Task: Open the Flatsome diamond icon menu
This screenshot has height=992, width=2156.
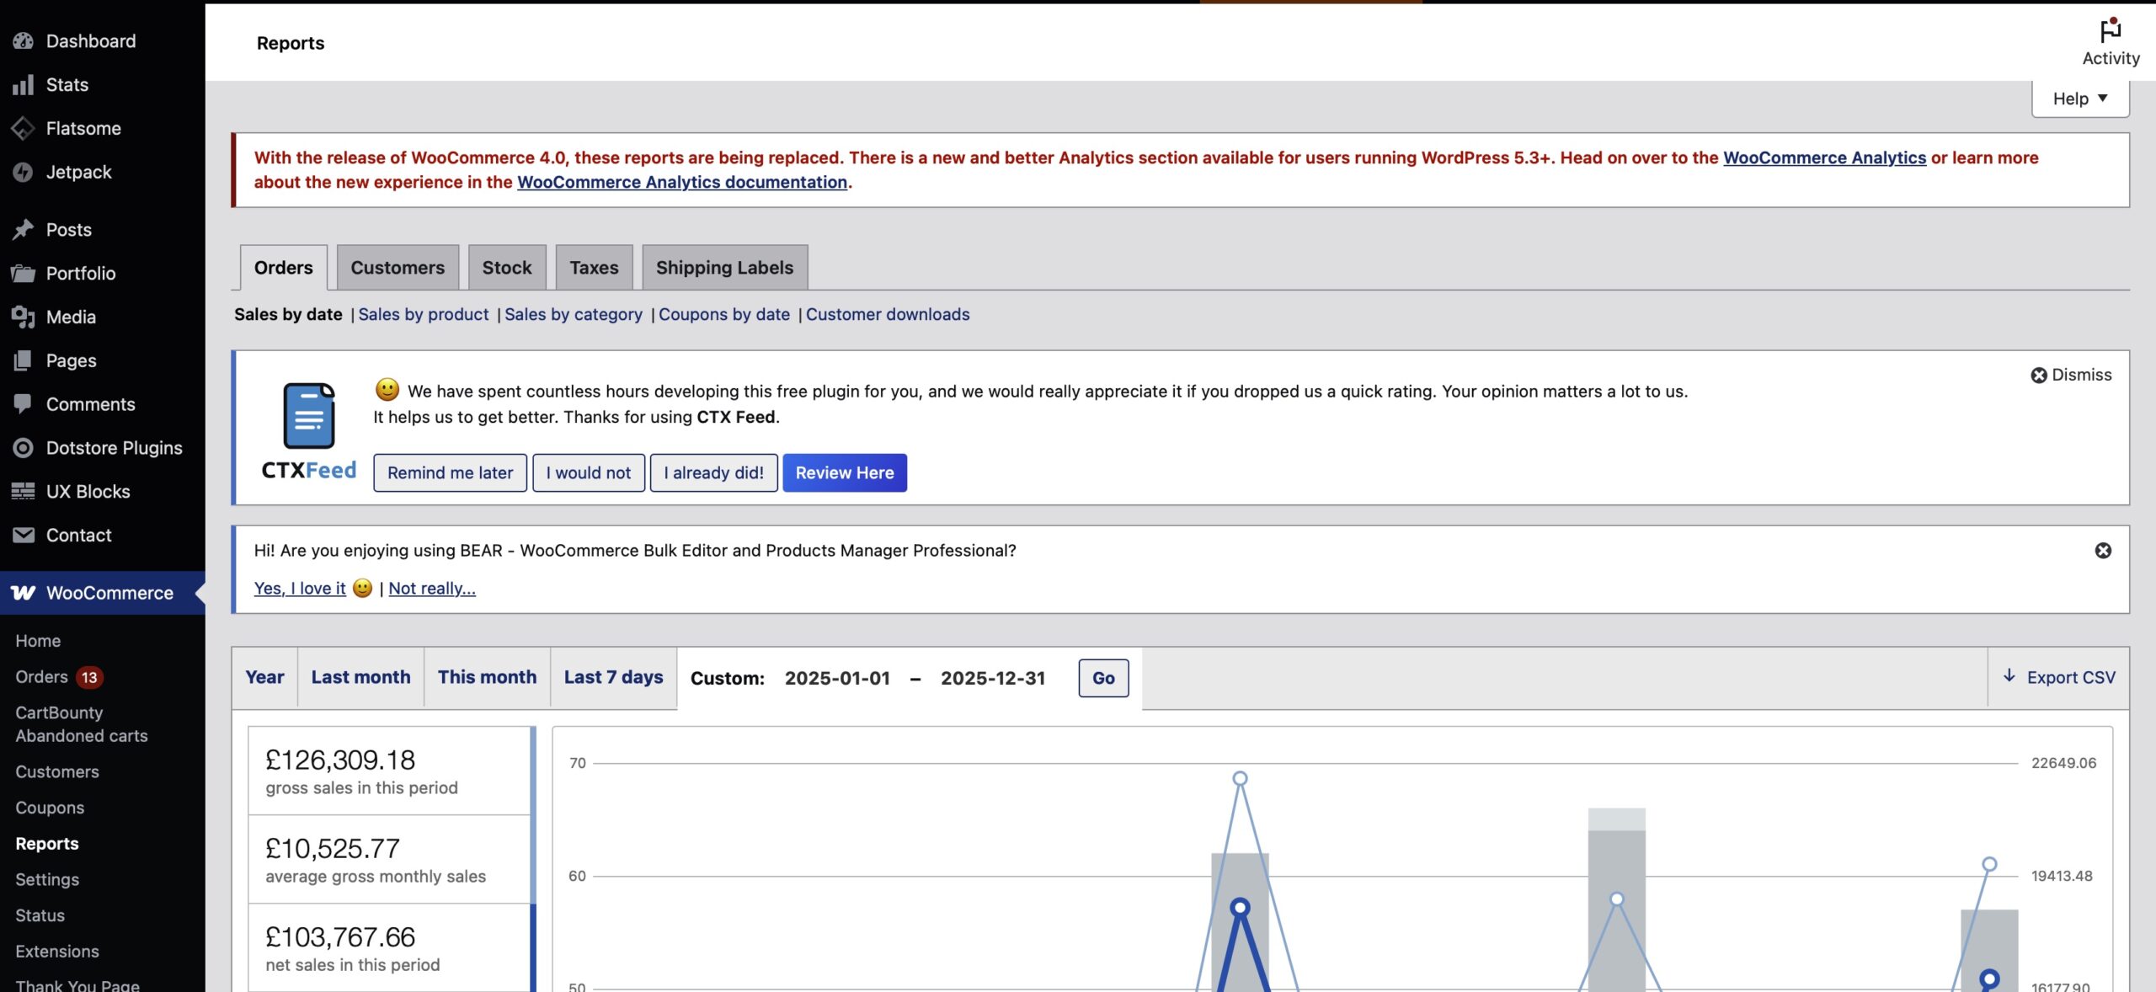Action: coord(23,128)
